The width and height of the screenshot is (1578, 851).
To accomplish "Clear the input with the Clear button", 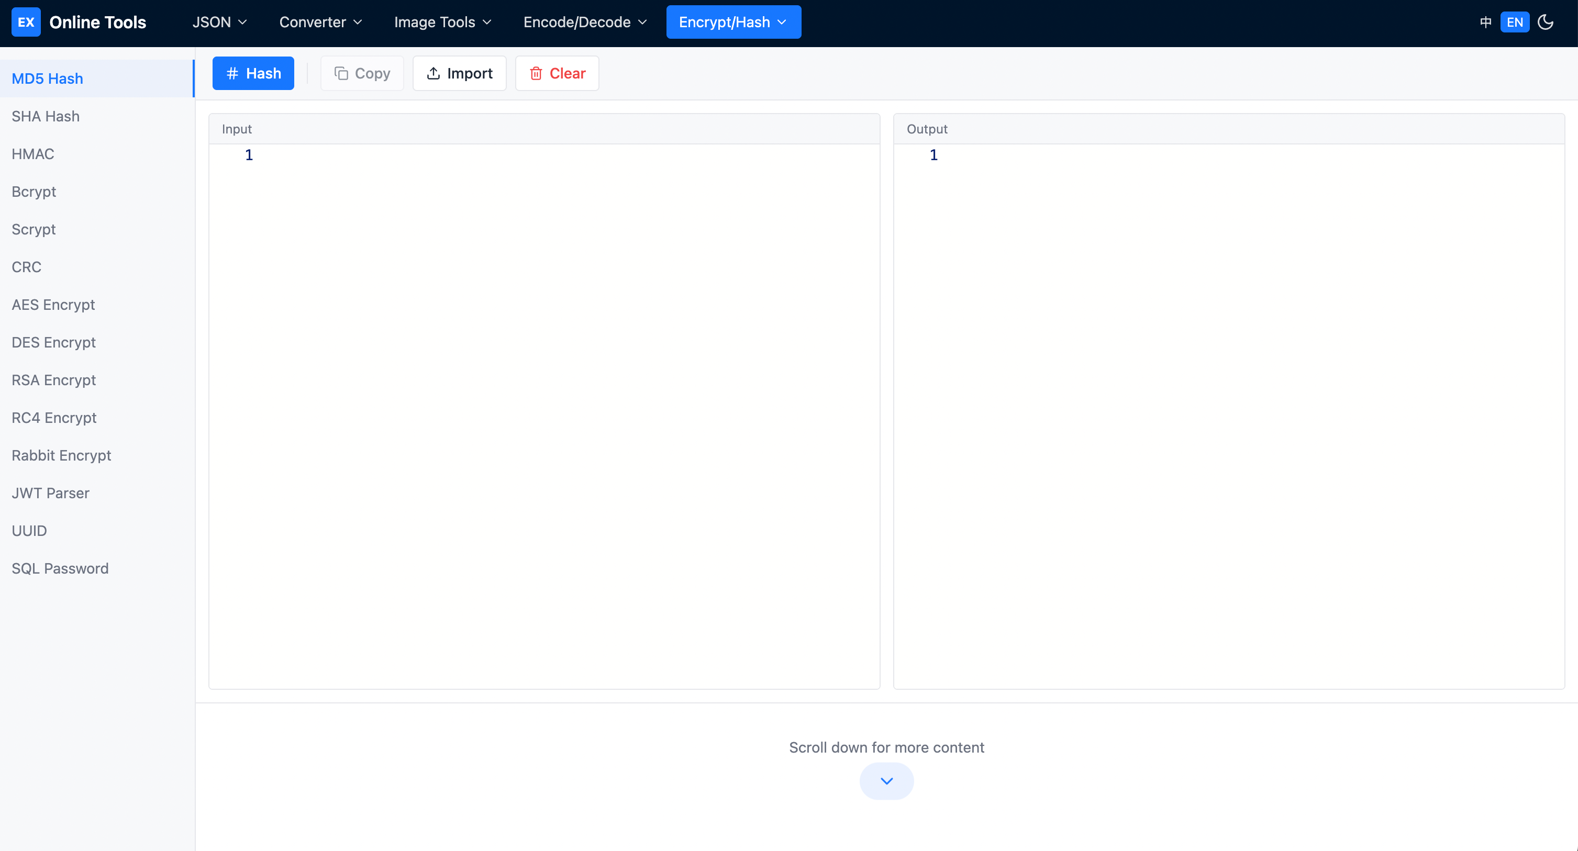I will pyautogui.click(x=556, y=73).
